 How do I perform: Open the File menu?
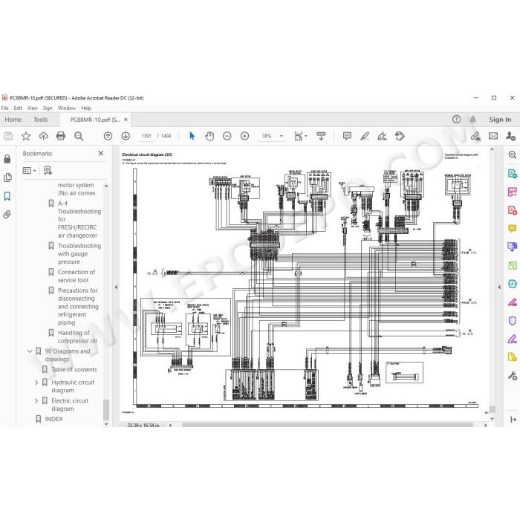pyautogui.click(x=5, y=108)
